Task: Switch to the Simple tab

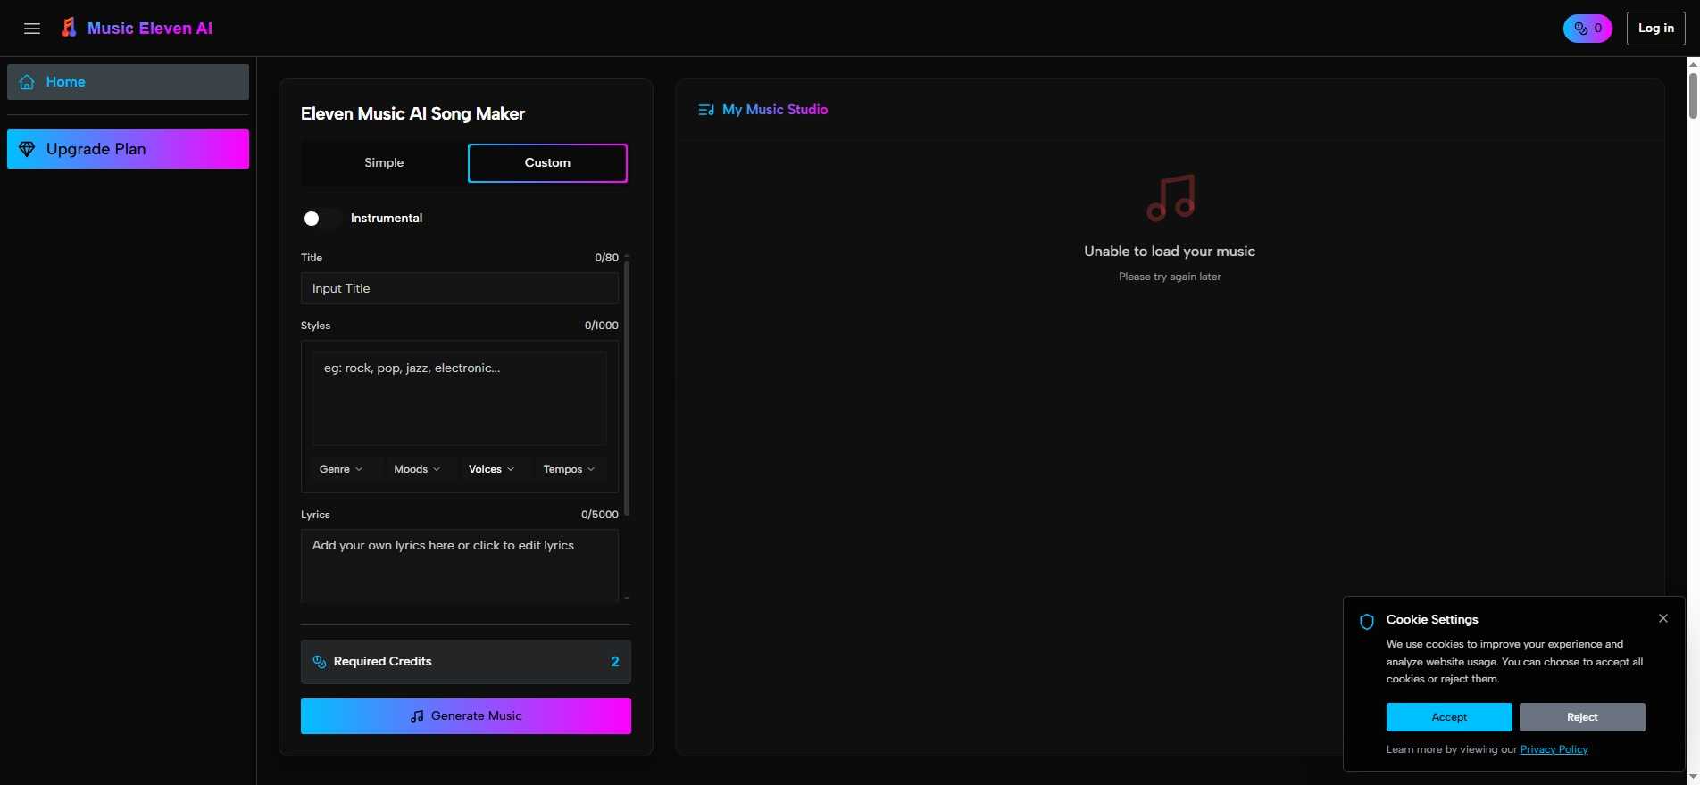Action: [384, 163]
